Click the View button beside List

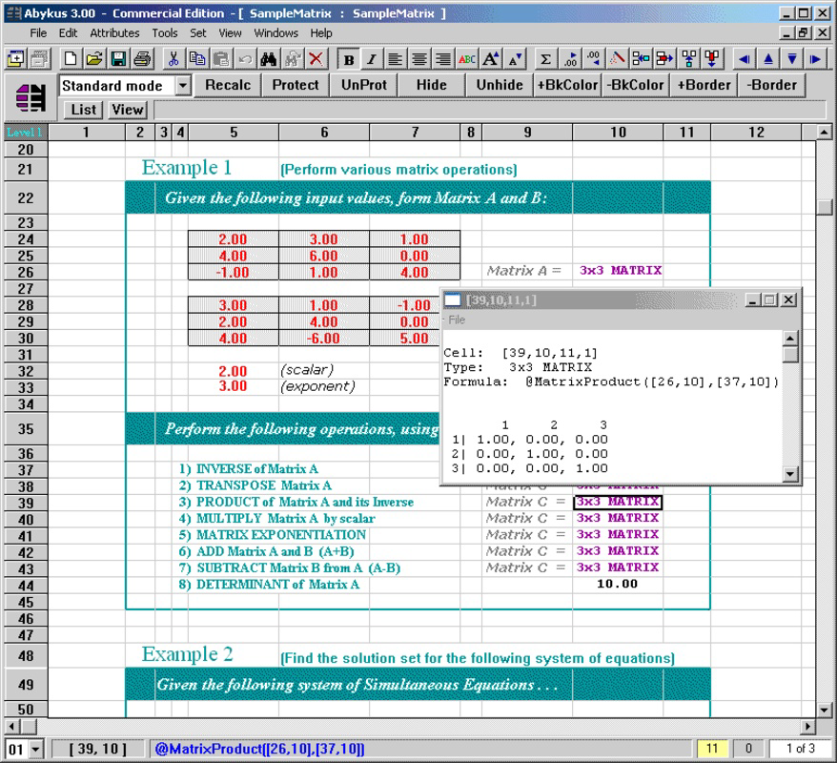pyautogui.click(x=127, y=110)
